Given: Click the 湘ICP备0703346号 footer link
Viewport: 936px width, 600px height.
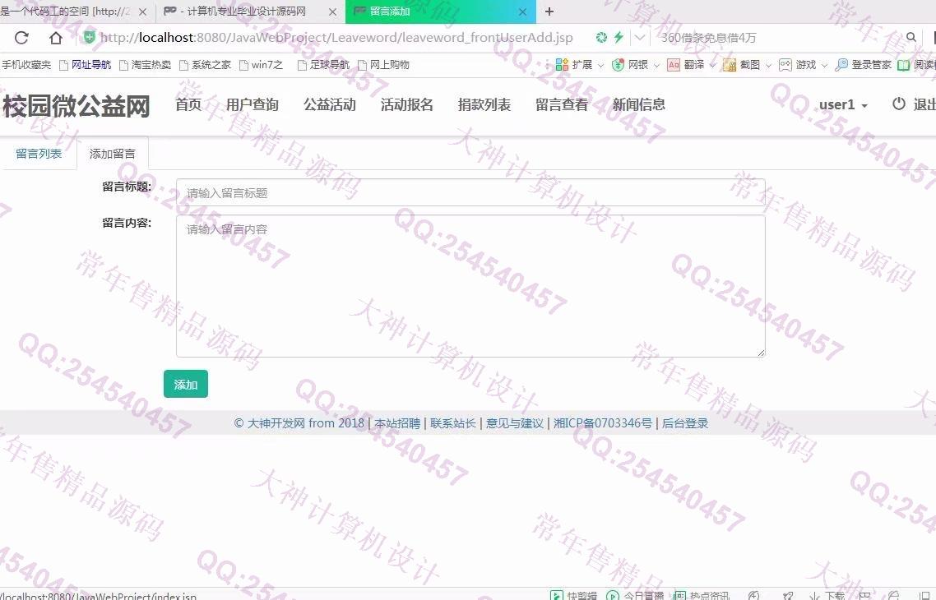Looking at the screenshot, I should 603,422.
